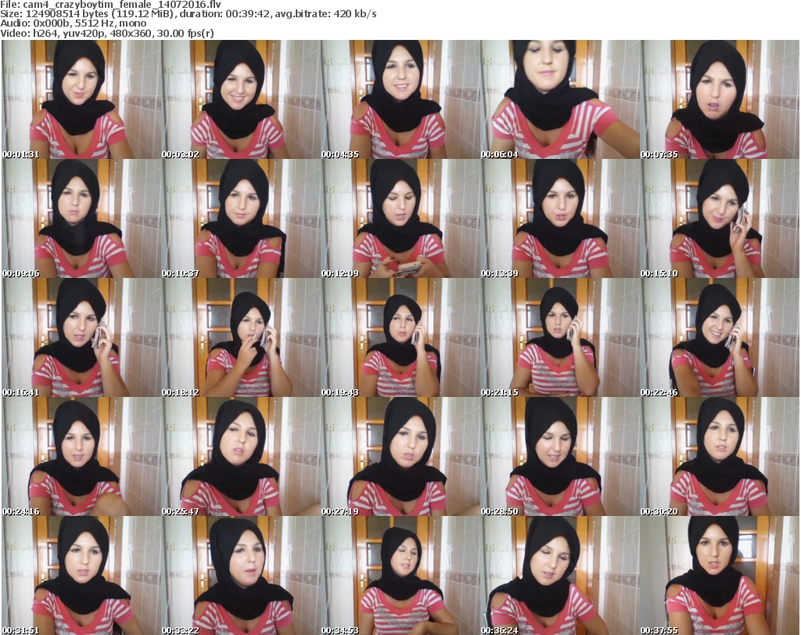The width and height of the screenshot is (801, 635).
Task: Open the 00:27:19 thumbnail
Action: 400,456
